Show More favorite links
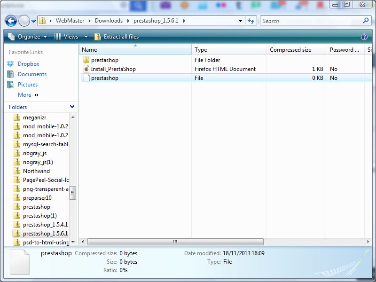 (x=28, y=95)
